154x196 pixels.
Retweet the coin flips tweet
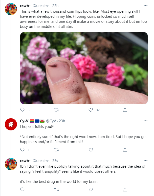(x=56, y=110)
